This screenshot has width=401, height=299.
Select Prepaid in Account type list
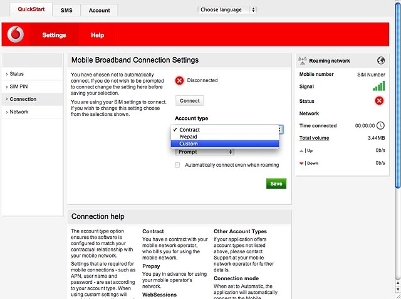(225, 137)
